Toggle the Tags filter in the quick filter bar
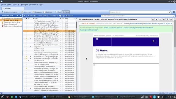176x99 pixels. pyautogui.click(x=62, y=16)
